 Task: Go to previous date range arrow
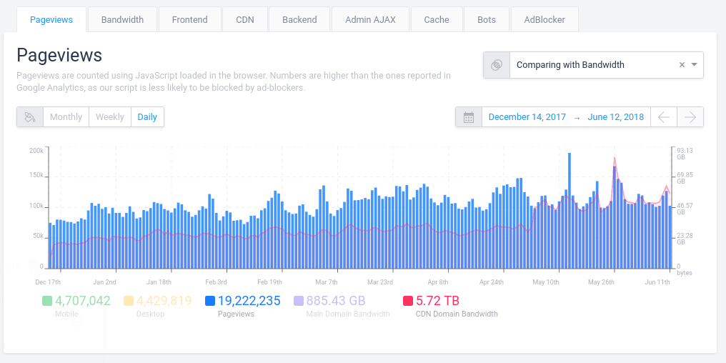[x=664, y=116]
